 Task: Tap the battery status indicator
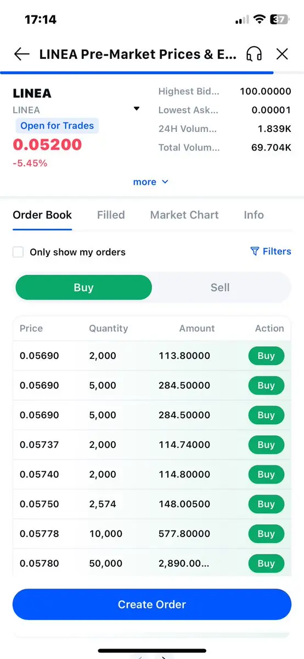pos(279,19)
